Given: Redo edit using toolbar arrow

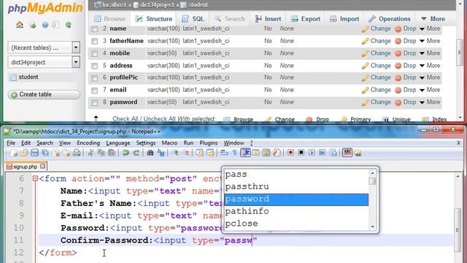Looking at the screenshot, I should tap(136, 153).
